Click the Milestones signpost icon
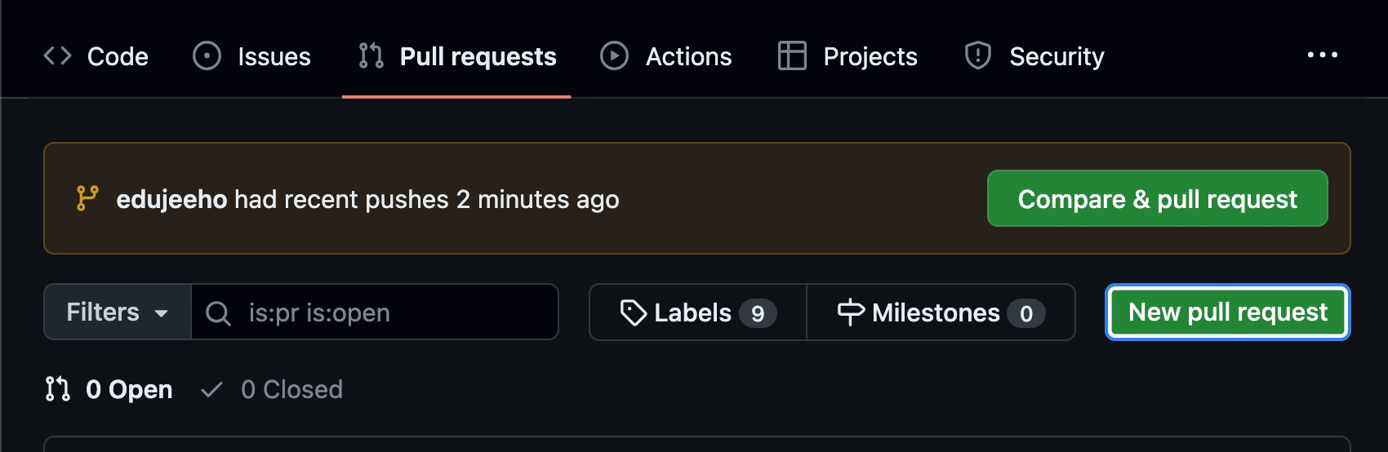The image size is (1388, 452). (851, 312)
